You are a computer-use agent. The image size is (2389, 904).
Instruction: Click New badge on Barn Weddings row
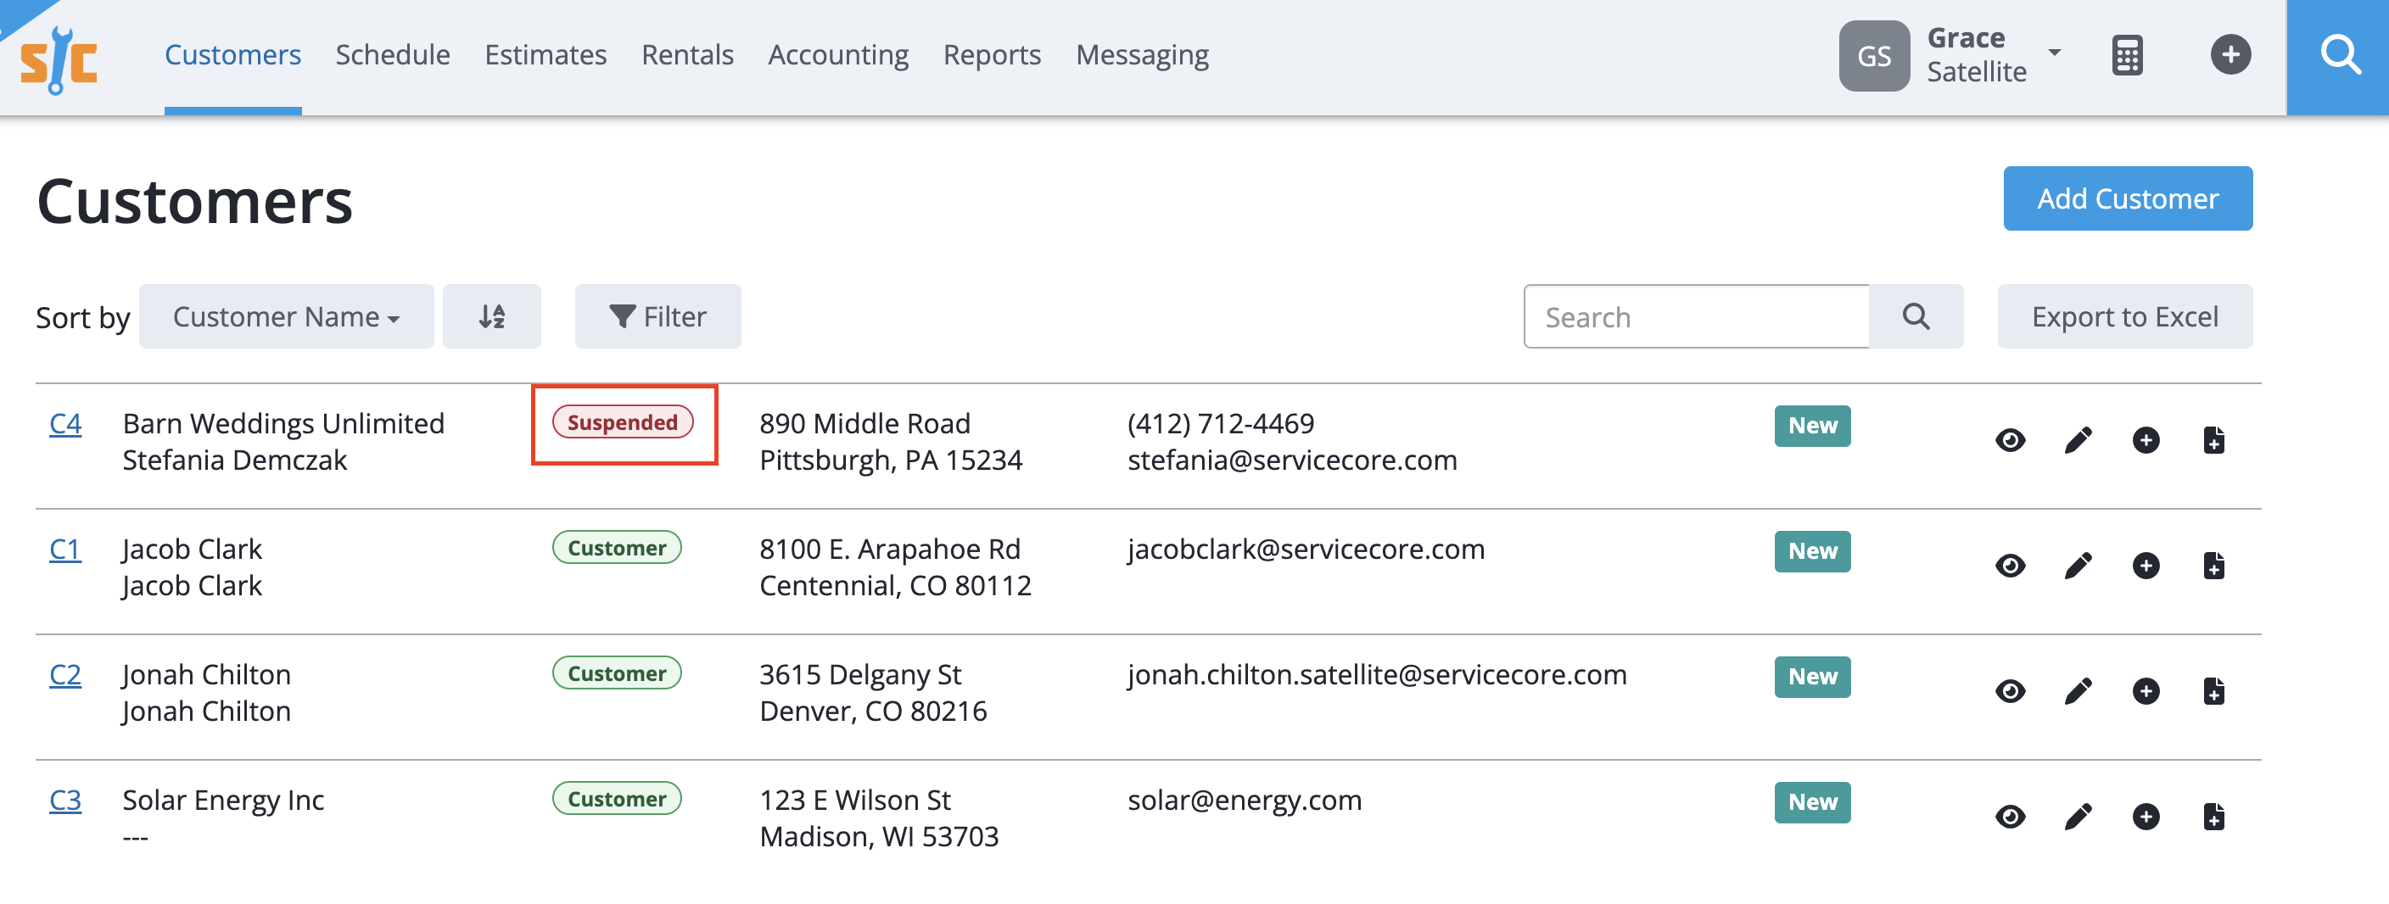pyautogui.click(x=1812, y=426)
